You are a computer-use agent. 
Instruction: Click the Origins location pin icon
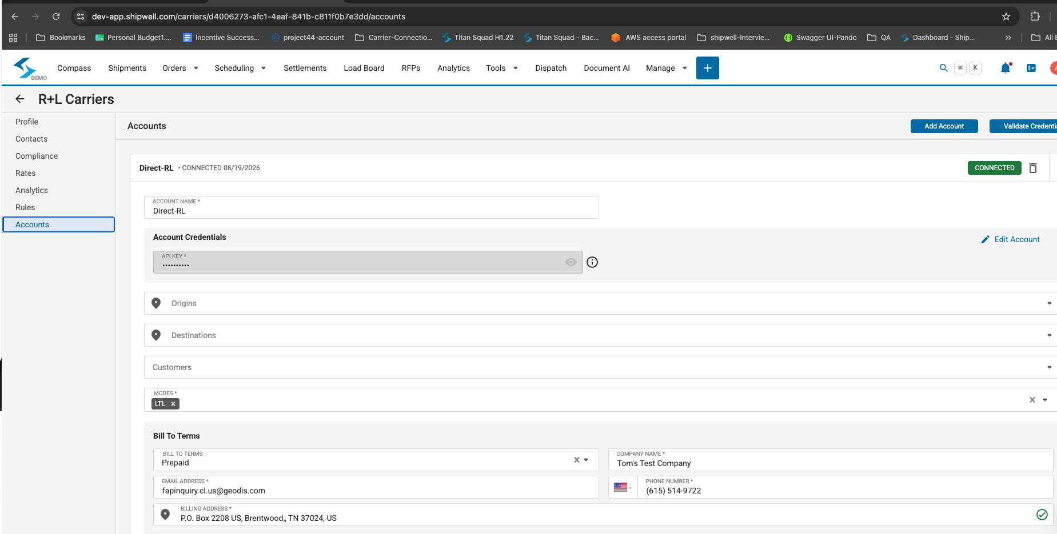(156, 303)
